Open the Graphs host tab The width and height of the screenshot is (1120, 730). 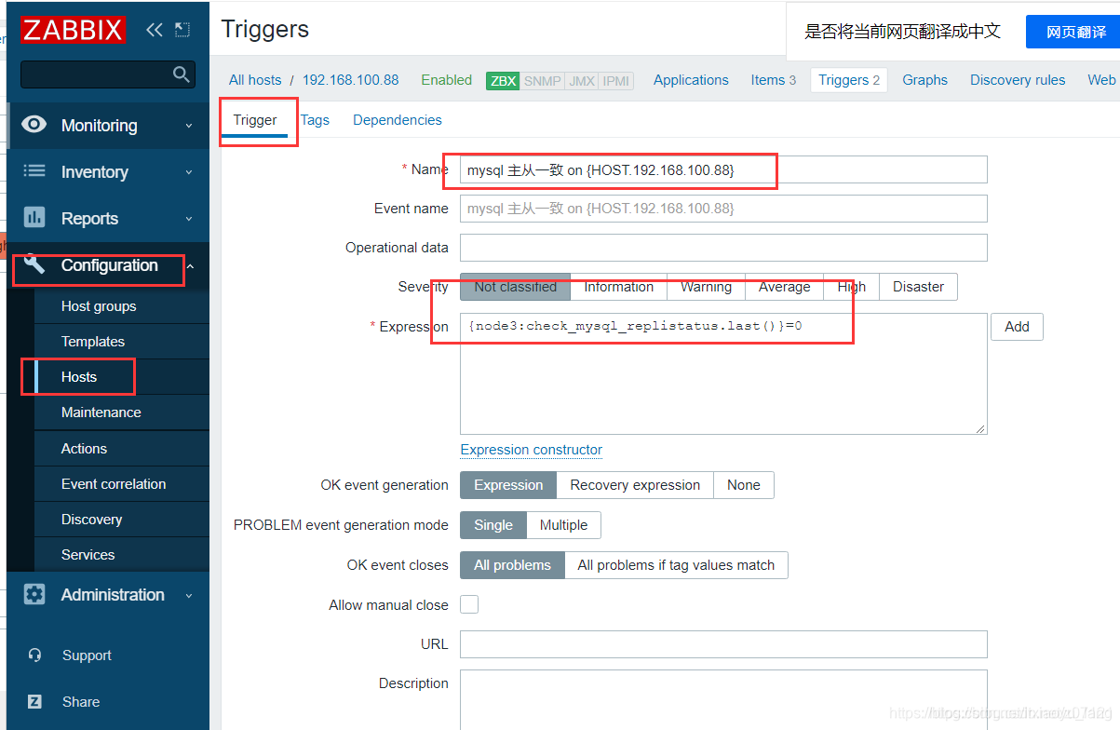coord(924,80)
